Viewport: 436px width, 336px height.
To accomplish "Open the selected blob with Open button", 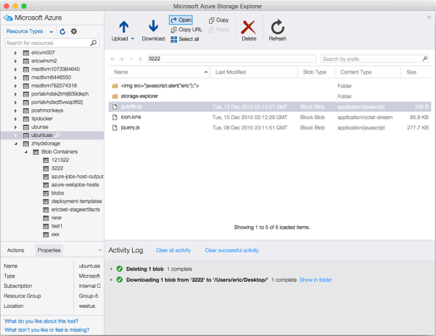I will coord(181,20).
